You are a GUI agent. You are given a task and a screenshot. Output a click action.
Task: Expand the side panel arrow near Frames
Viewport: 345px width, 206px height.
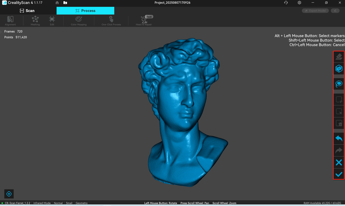[1, 32]
